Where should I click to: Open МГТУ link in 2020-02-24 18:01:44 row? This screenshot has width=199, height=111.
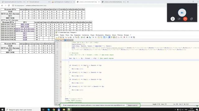click(x=25, y=29)
